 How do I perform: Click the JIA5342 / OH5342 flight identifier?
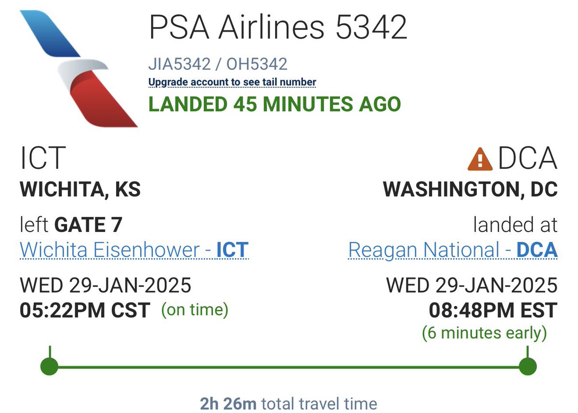click(218, 64)
